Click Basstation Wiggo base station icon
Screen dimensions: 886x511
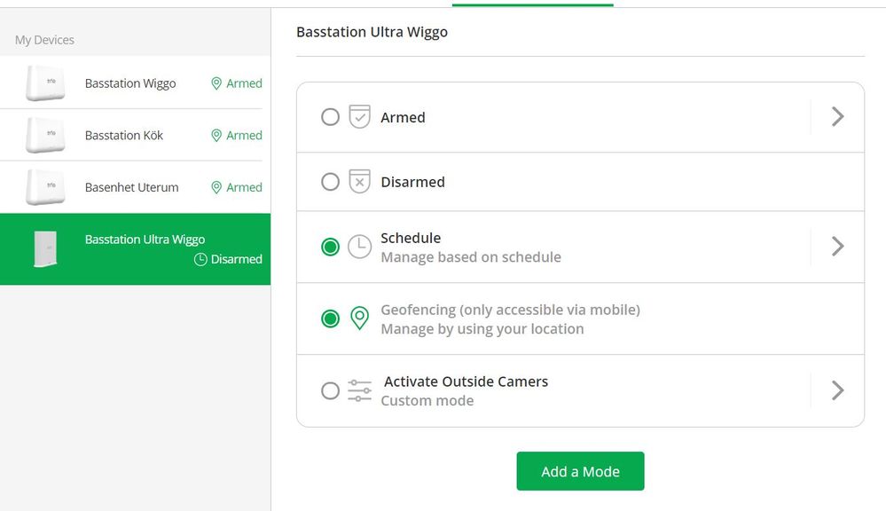pos(45,83)
